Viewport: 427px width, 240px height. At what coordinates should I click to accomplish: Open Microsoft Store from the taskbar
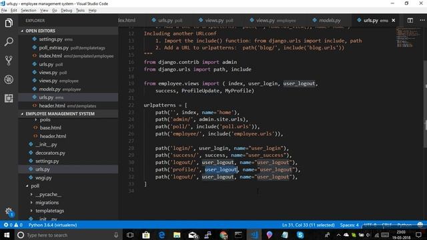[x=146, y=235]
